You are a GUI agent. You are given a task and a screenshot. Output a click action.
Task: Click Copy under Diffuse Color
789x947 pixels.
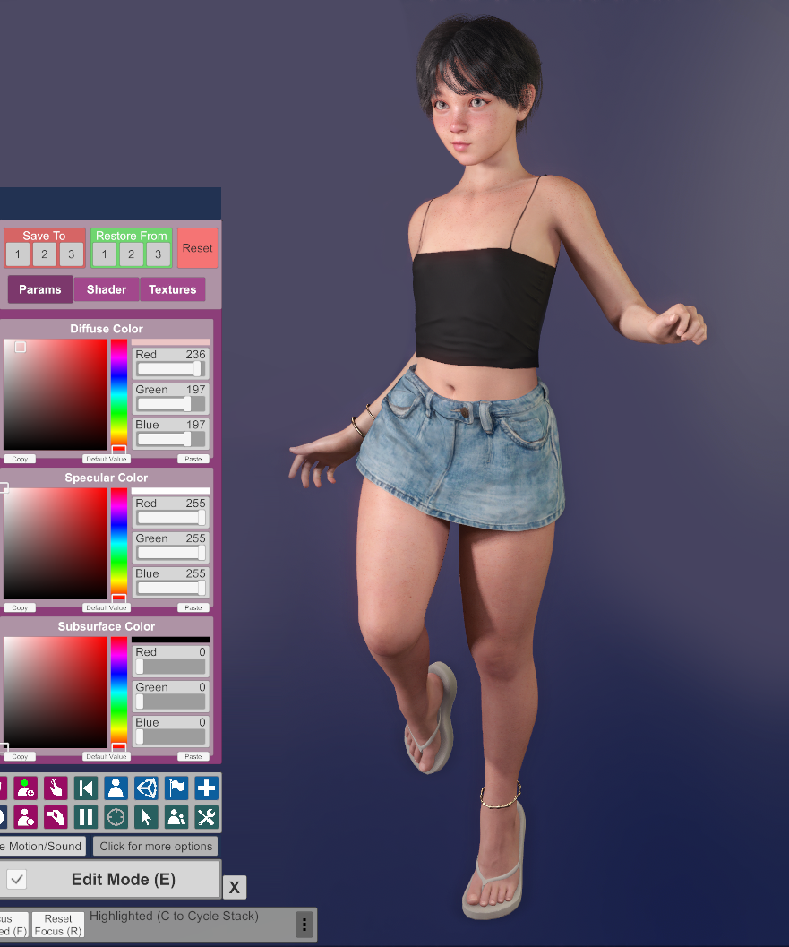pos(20,459)
